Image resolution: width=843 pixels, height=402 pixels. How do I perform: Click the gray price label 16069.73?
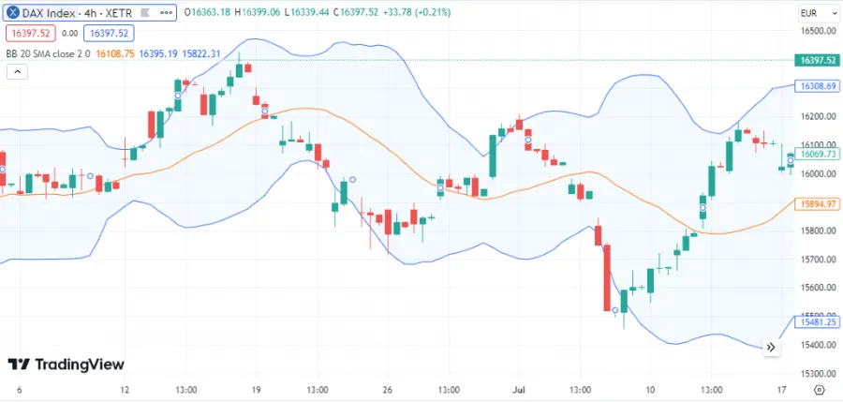coord(818,154)
